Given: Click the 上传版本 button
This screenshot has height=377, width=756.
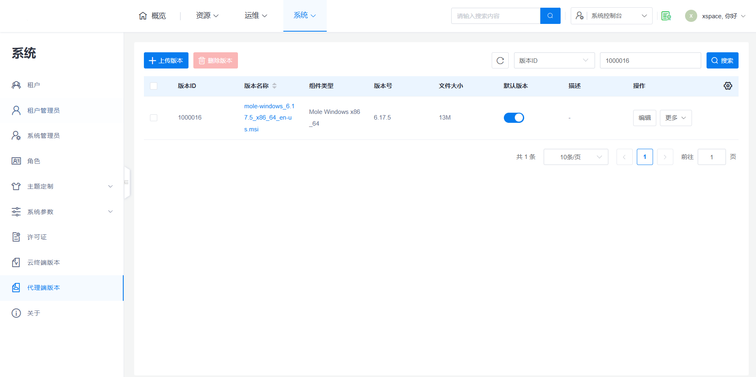Looking at the screenshot, I should tap(166, 60).
